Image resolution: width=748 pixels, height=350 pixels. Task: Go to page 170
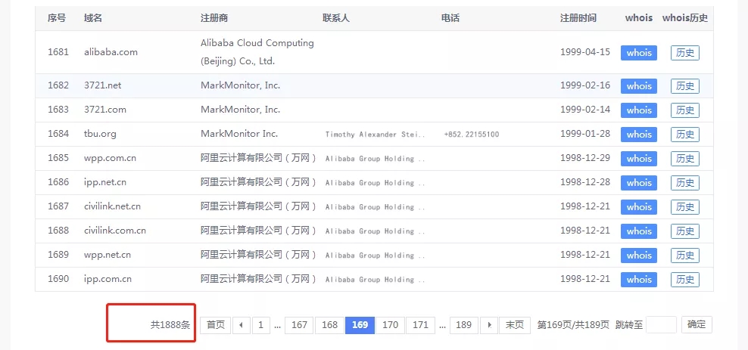point(390,325)
